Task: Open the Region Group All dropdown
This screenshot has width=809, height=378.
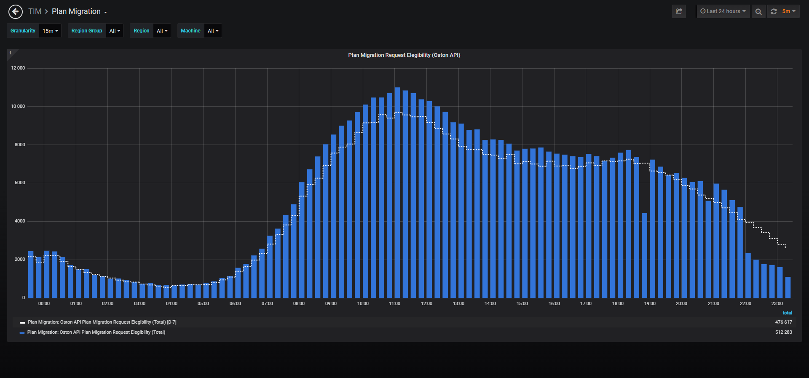Action: [115, 31]
